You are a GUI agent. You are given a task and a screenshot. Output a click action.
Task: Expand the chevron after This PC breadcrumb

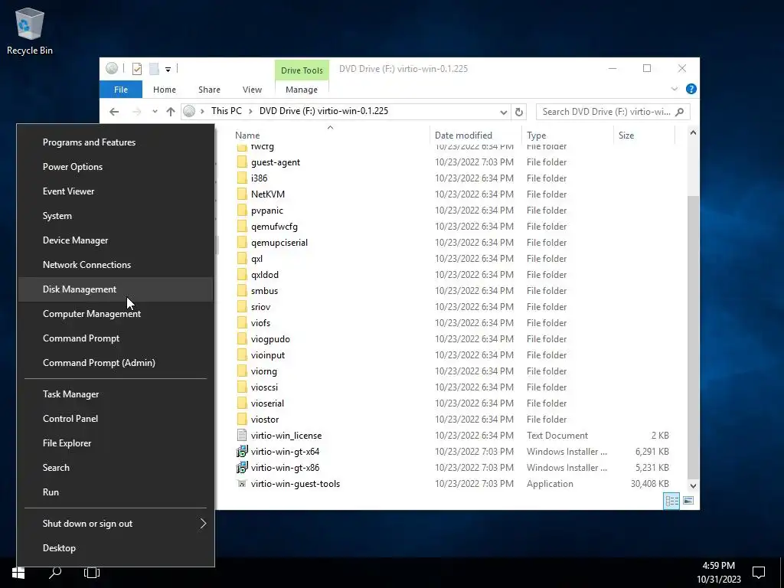pos(250,112)
